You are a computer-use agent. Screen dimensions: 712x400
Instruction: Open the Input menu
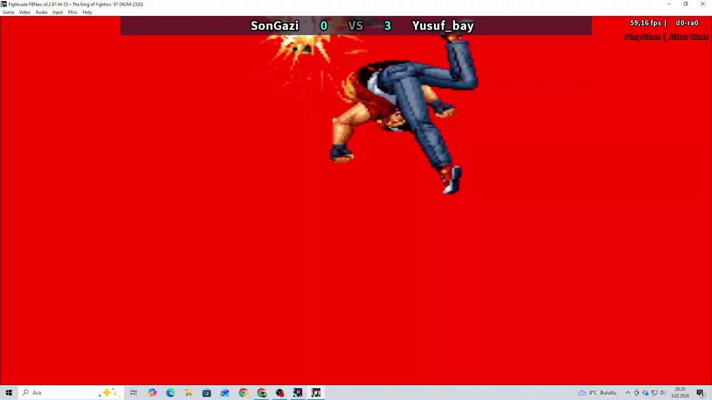click(x=57, y=12)
